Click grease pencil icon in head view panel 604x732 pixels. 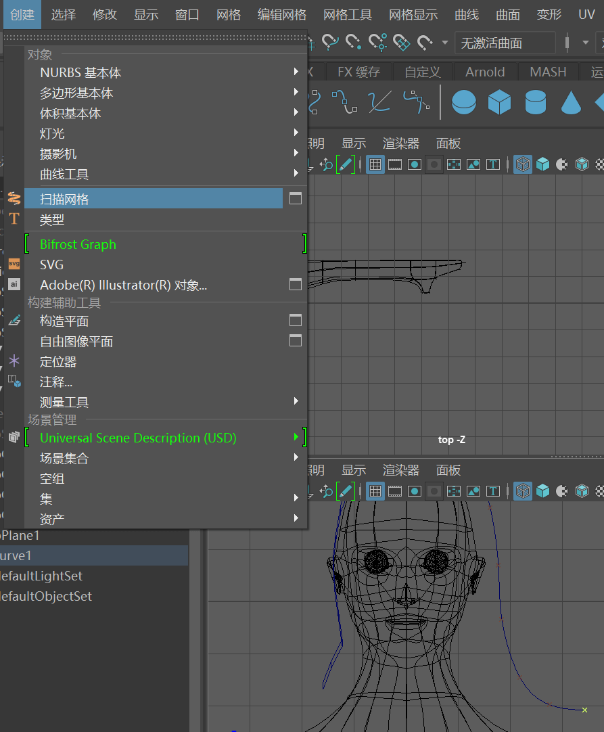(x=346, y=491)
